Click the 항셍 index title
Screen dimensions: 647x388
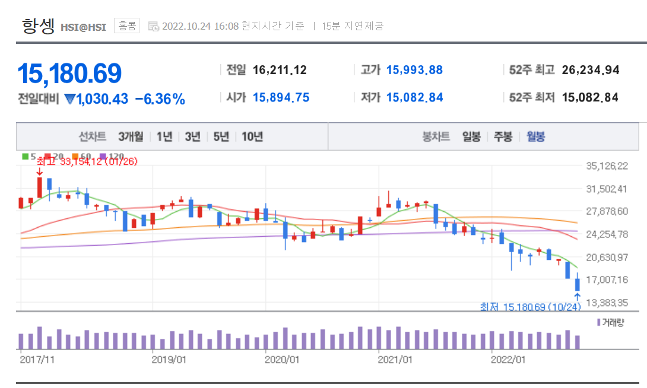click(x=38, y=26)
